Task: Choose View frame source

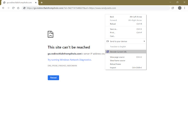Action: pos(126,61)
